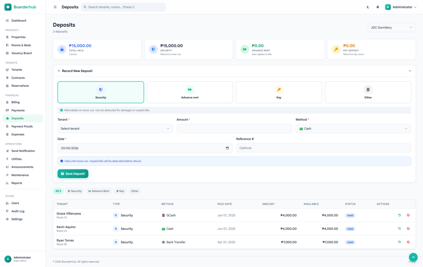
Task: Open the Administrator account menu
Action: coord(401,7)
